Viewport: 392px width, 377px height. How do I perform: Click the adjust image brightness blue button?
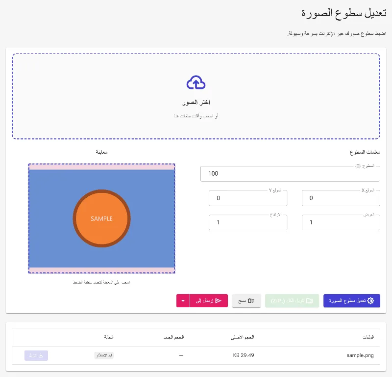[352, 300]
